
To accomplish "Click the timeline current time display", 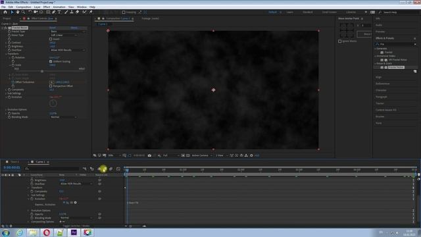I will 12,168.
